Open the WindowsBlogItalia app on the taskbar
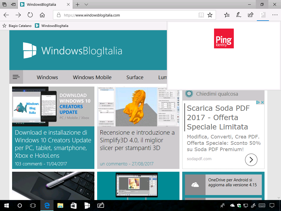This screenshot has width=281, height=211. [87, 206]
